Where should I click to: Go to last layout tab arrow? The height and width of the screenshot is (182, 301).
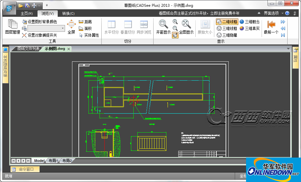tap(28, 161)
